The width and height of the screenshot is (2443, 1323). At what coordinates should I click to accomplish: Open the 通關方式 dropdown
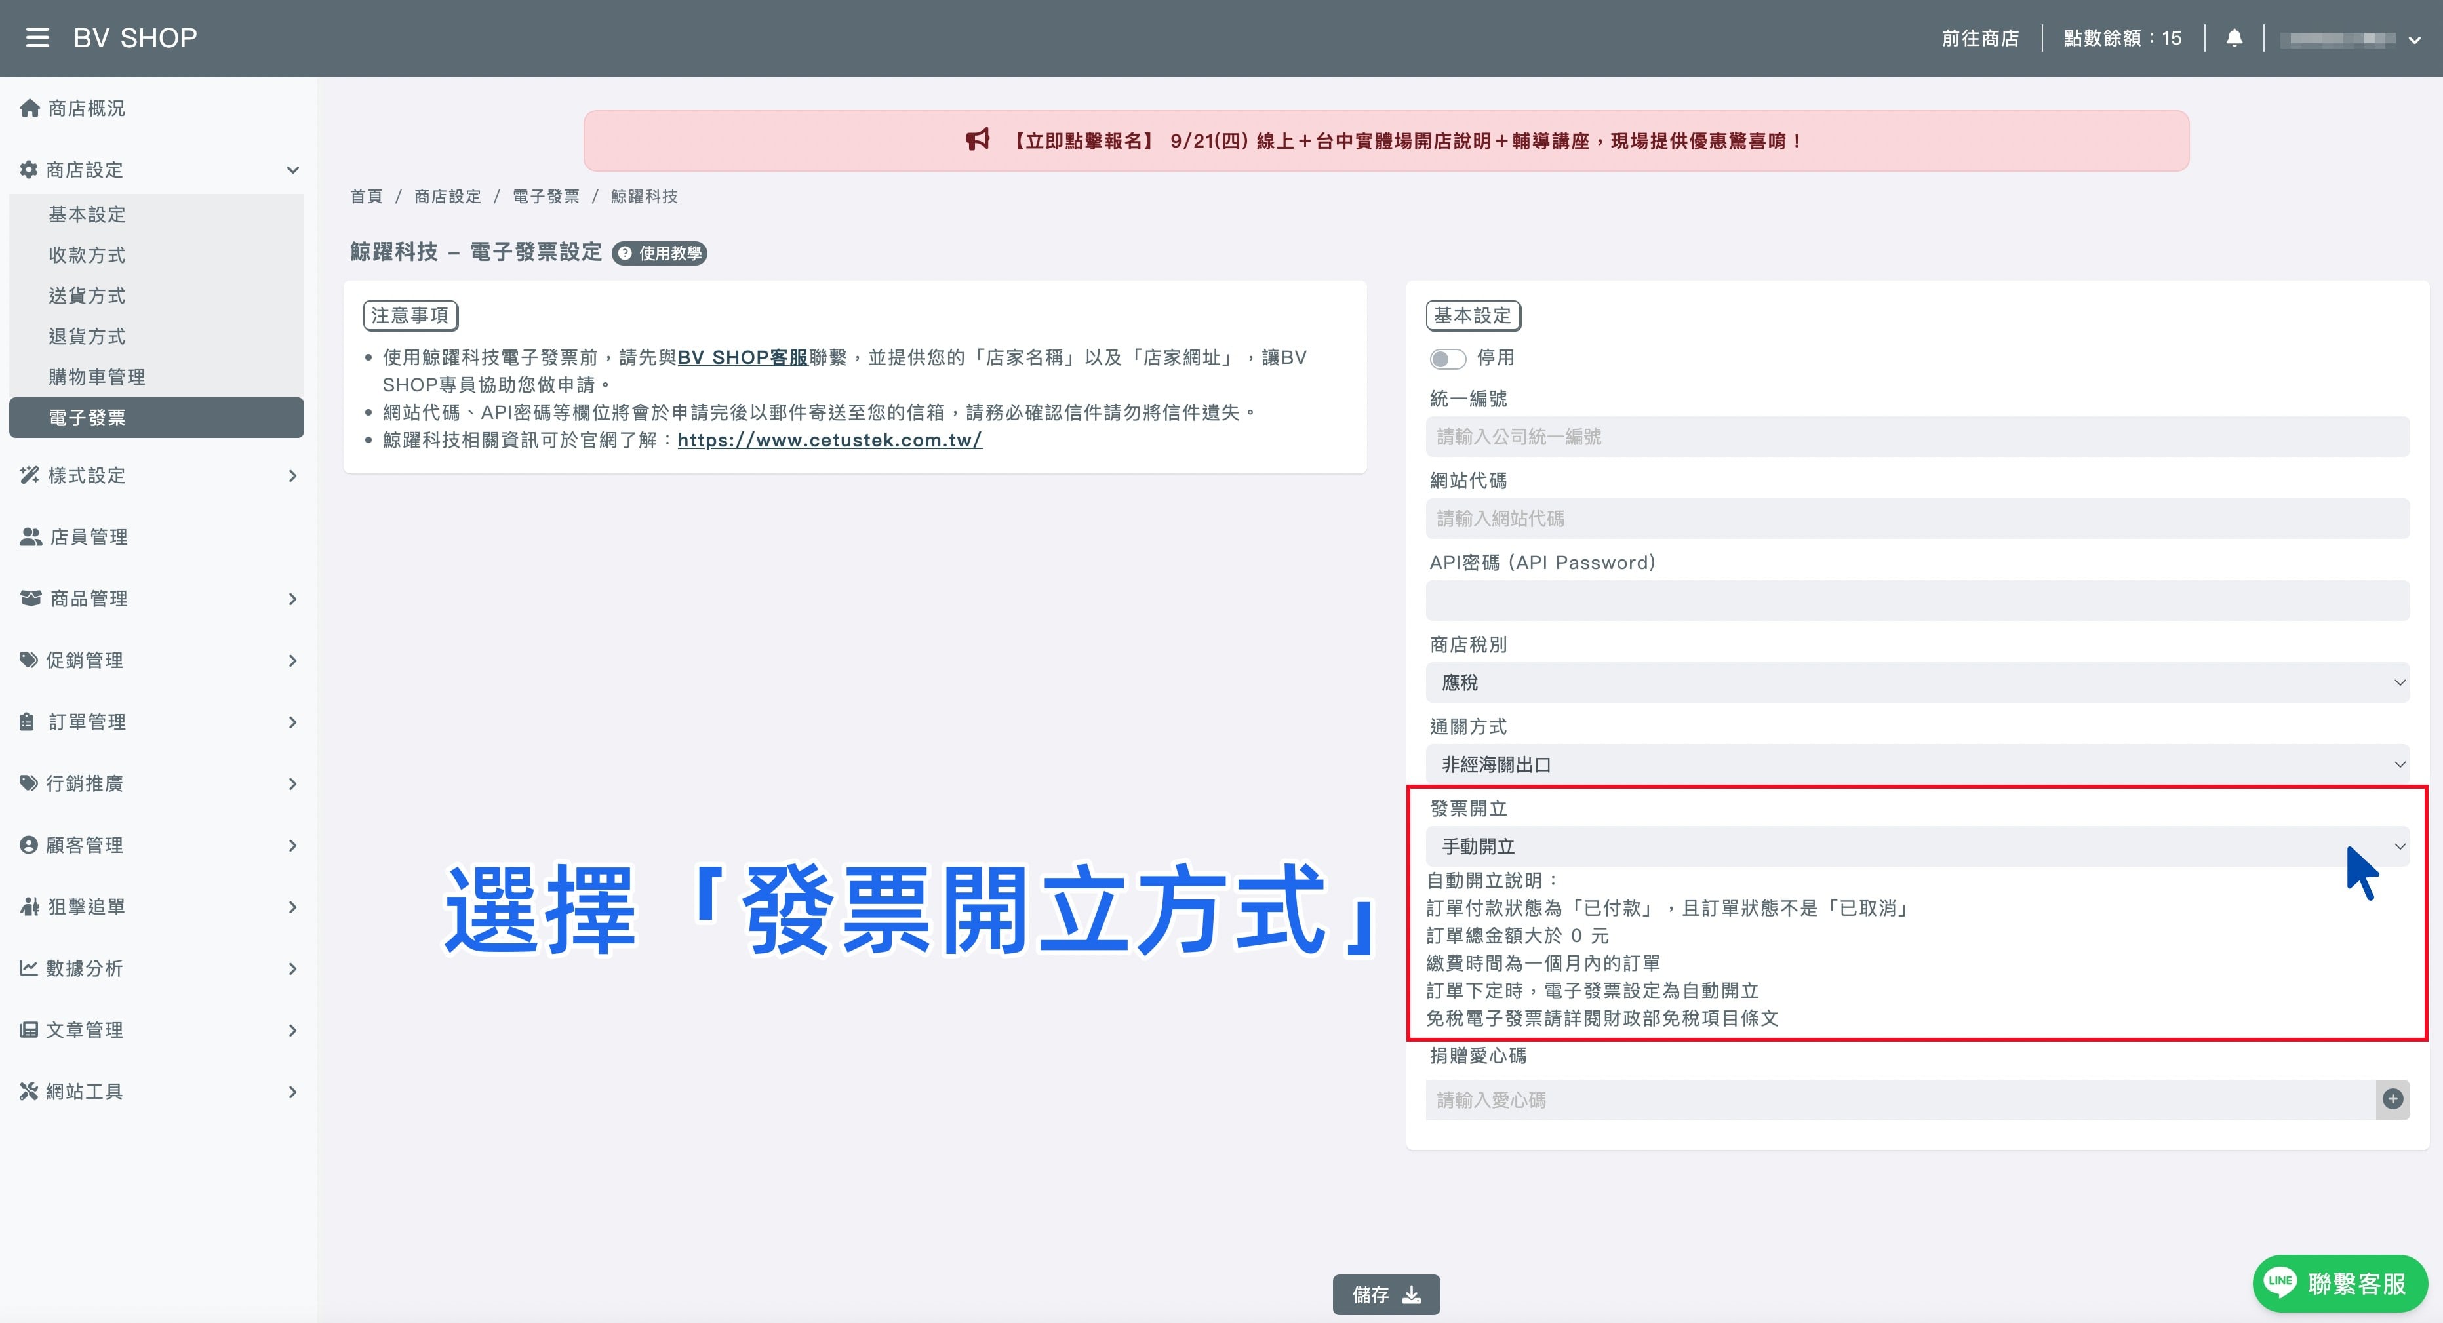1918,764
